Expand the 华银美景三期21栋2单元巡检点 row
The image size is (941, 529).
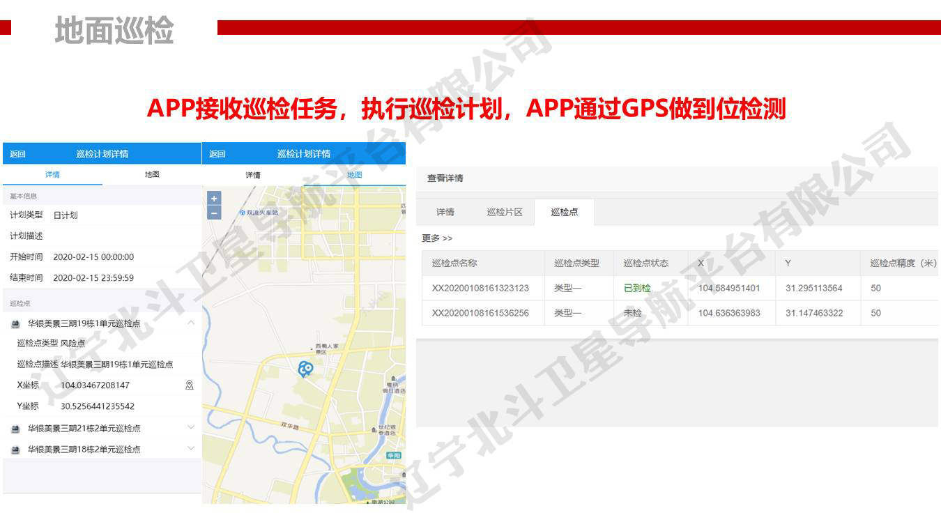pyautogui.click(x=191, y=427)
